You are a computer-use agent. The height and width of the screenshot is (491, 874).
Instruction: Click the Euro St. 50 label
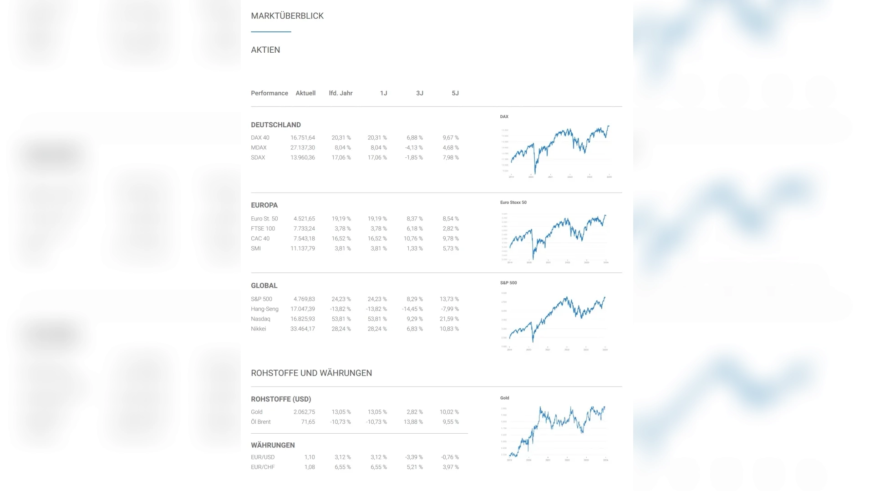(x=264, y=219)
